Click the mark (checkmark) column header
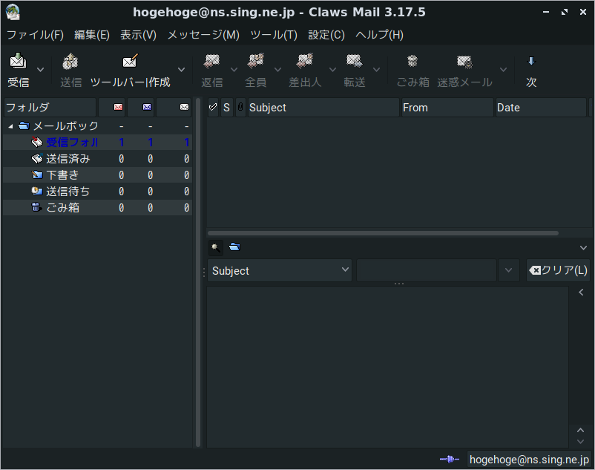This screenshot has height=470, width=595. click(213, 108)
